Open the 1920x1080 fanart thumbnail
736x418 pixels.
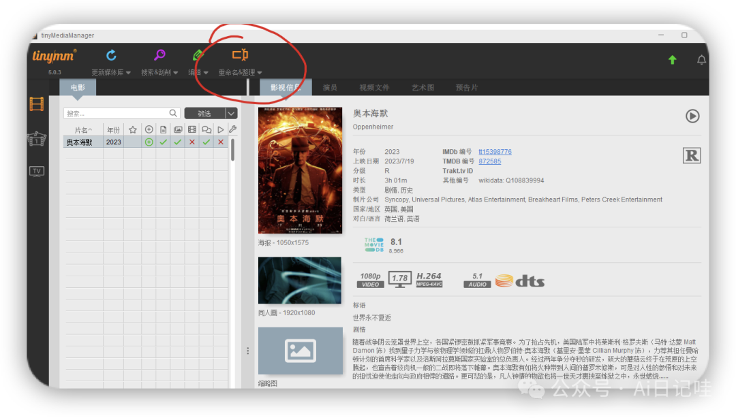(x=300, y=280)
